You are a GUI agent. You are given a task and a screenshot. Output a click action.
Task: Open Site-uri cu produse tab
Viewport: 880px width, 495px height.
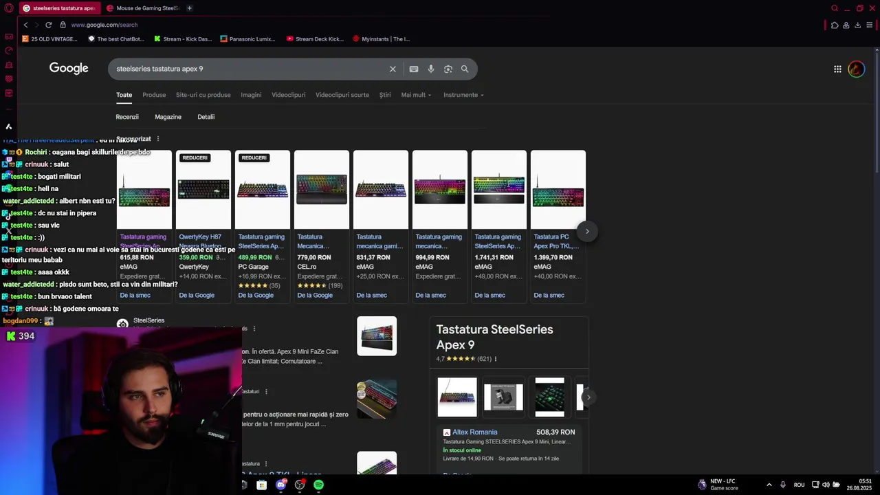pos(203,95)
